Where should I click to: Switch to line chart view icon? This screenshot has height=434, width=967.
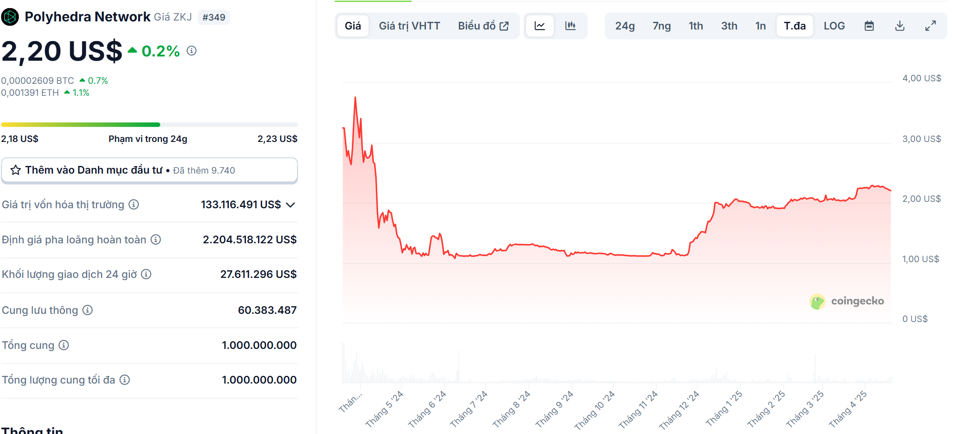click(x=540, y=26)
